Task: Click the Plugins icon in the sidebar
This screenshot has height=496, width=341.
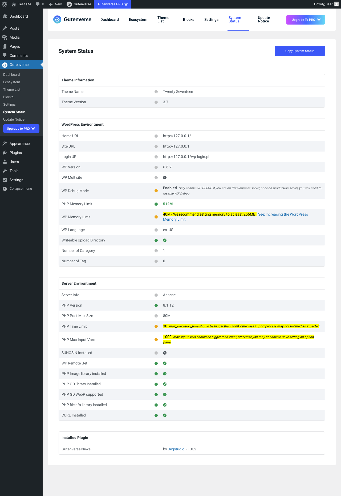Action: click(x=5, y=153)
